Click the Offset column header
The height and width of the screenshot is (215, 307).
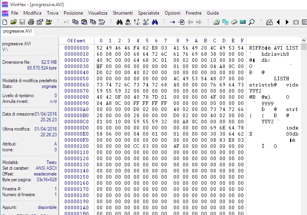coord(76,41)
